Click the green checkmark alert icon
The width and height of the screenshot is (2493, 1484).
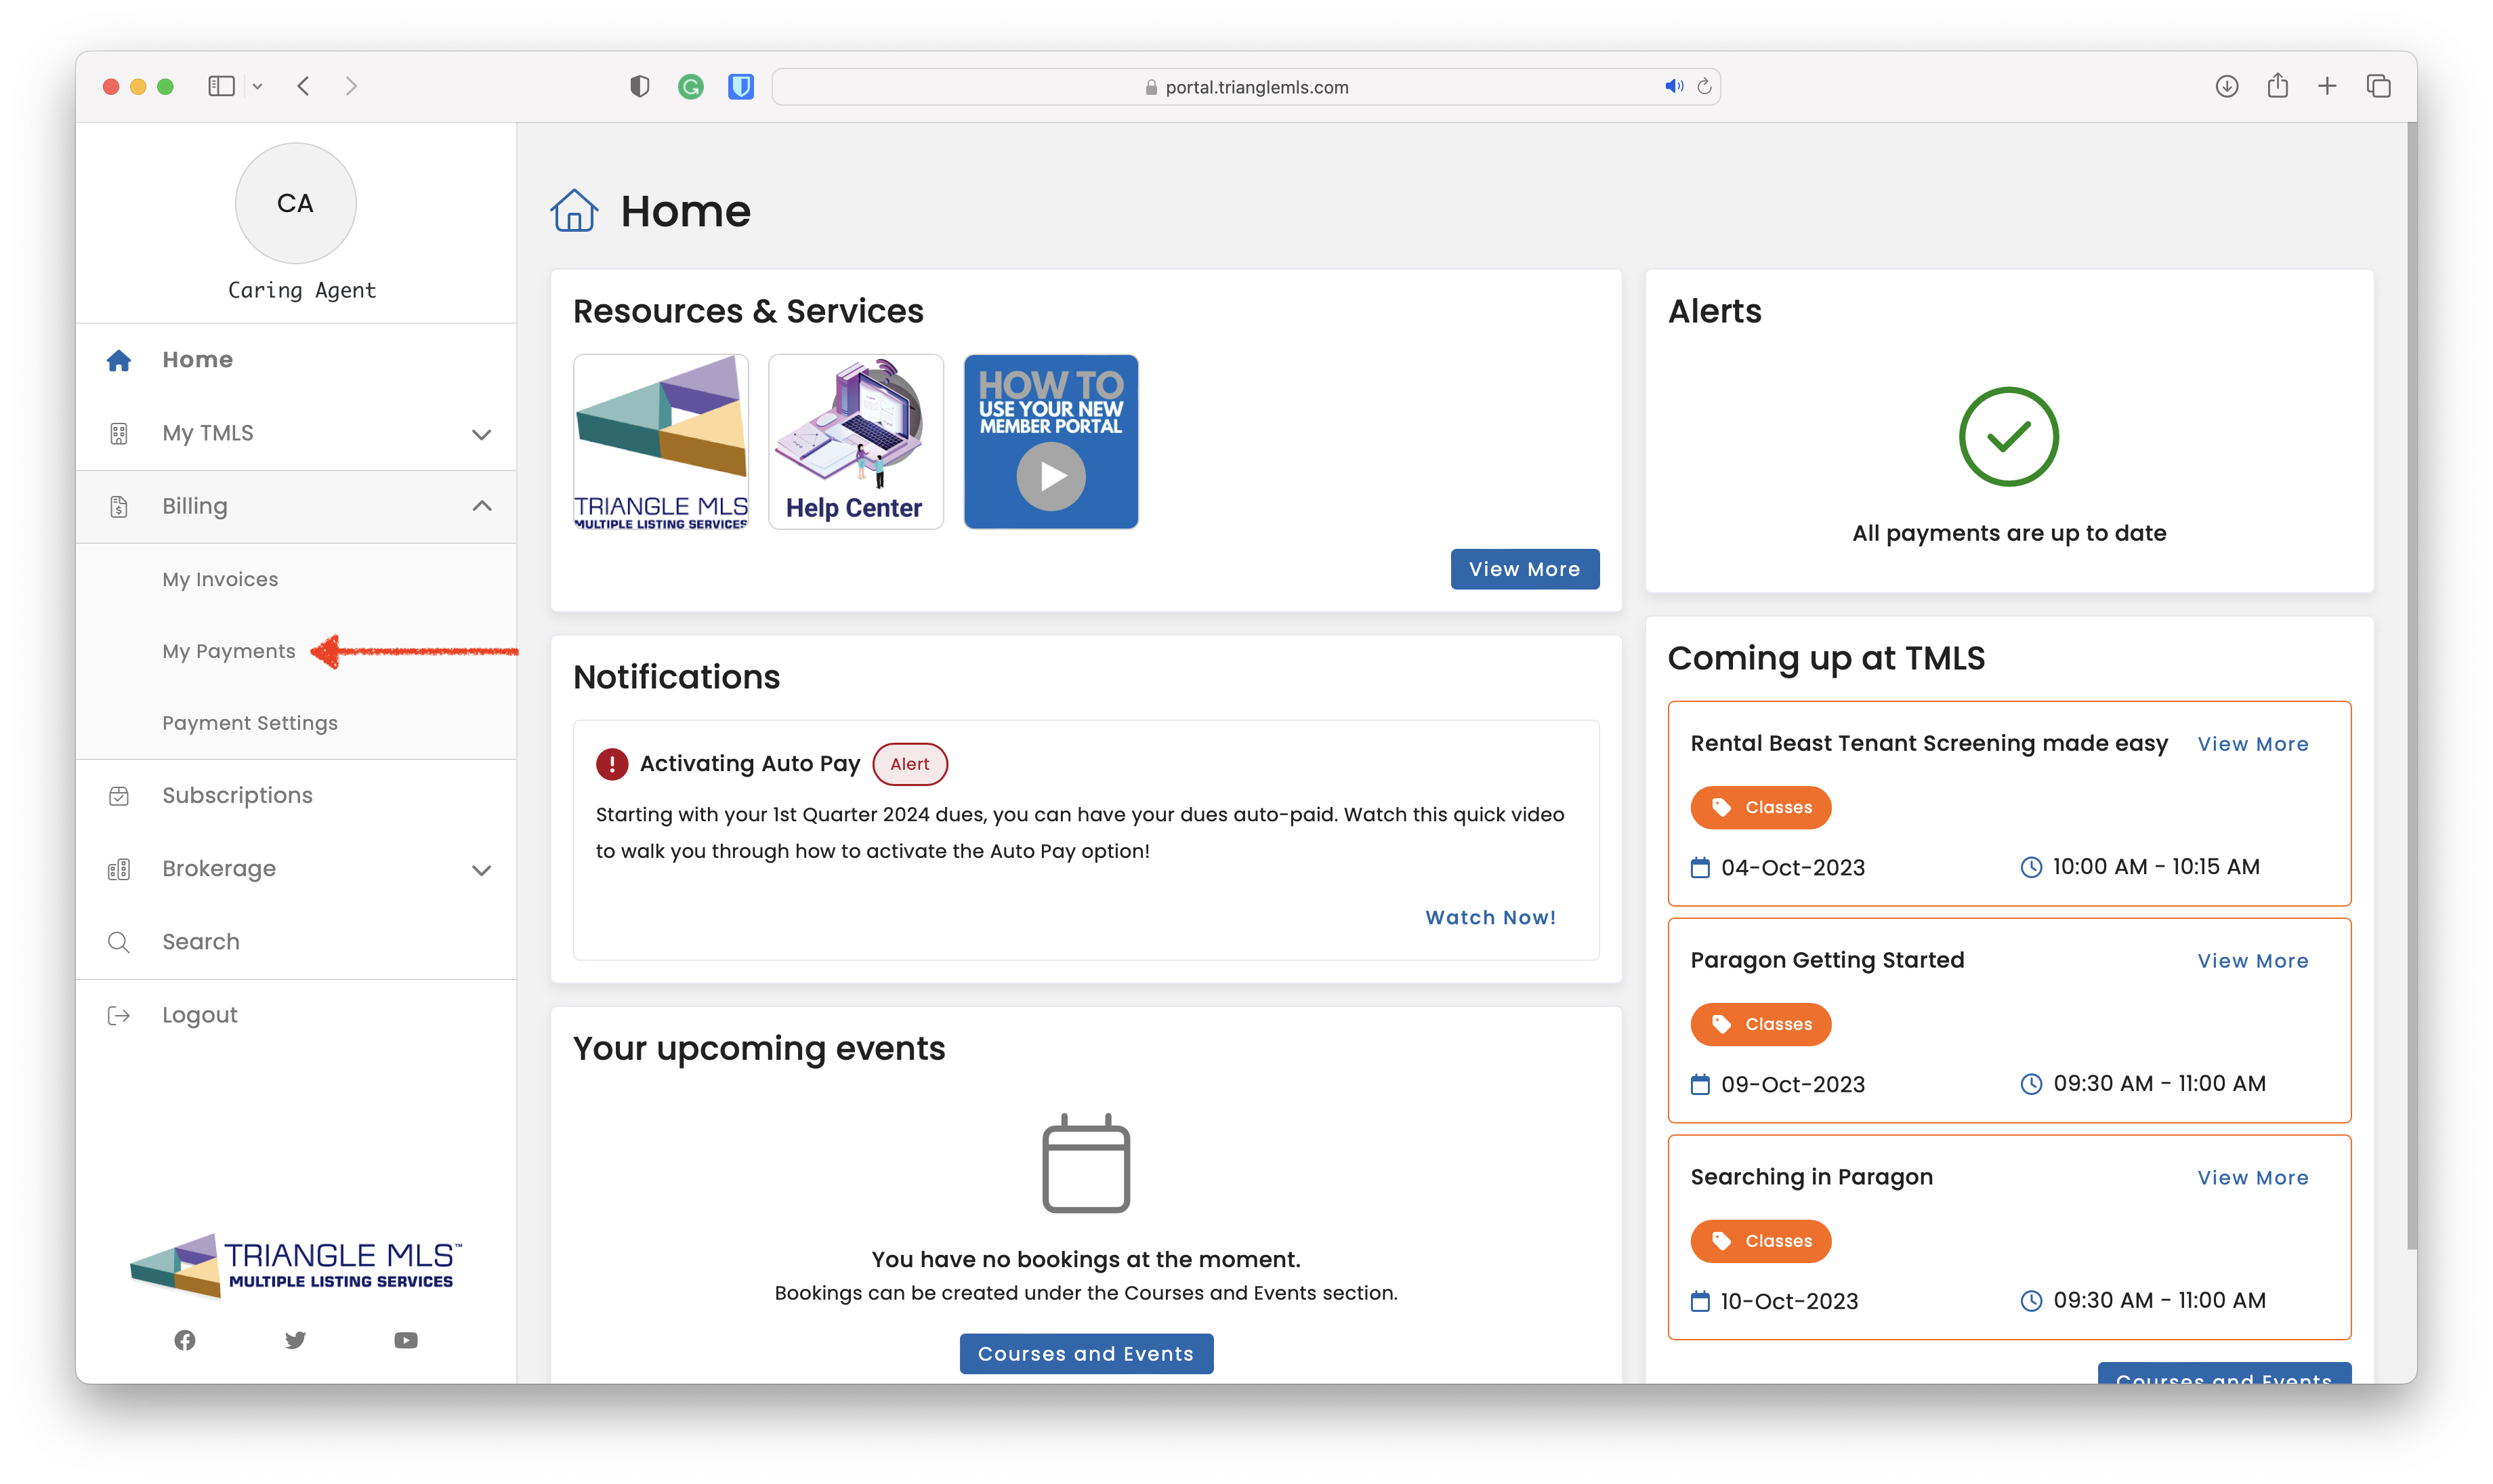2008,437
